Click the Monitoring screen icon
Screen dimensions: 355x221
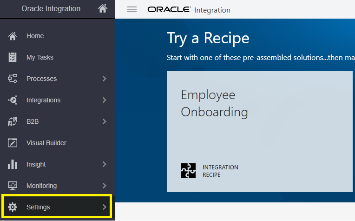[13, 186]
